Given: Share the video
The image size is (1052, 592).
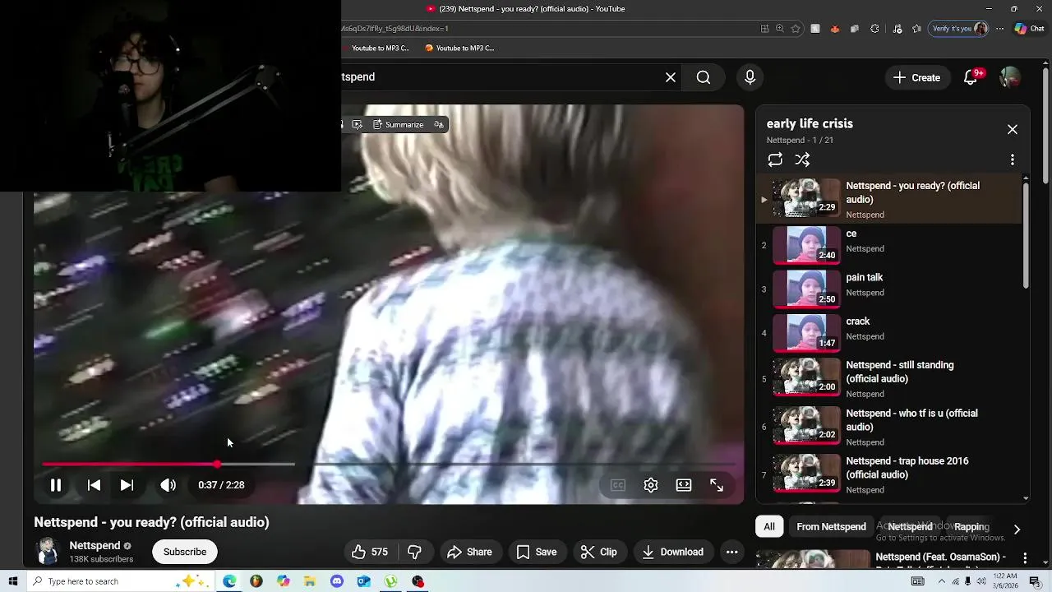Looking at the screenshot, I should (x=469, y=553).
